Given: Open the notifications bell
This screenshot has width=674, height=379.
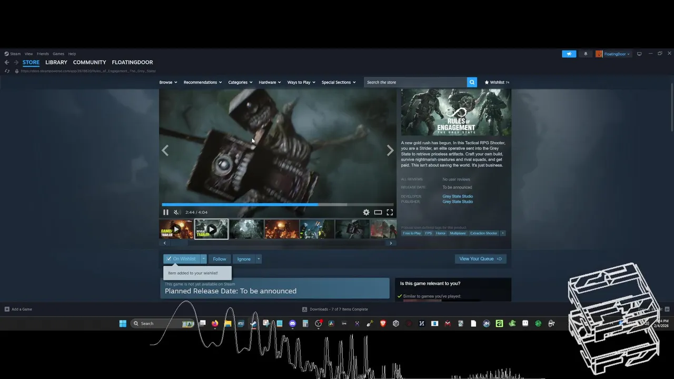Looking at the screenshot, I should pos(586,54).
